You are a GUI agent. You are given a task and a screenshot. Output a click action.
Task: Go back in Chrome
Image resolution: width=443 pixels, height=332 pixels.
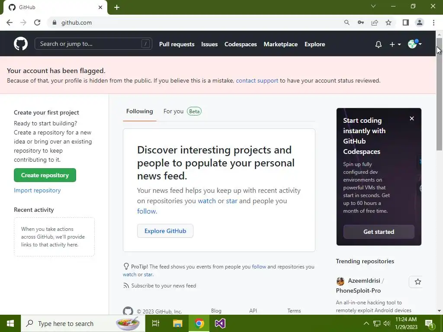(x=10, y=22)
